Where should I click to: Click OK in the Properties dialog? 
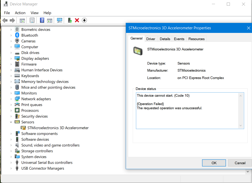click(214, 163)
